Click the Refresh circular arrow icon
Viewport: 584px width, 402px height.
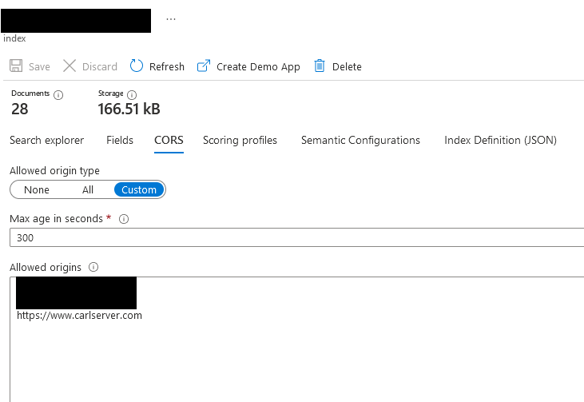click(137, 66)
